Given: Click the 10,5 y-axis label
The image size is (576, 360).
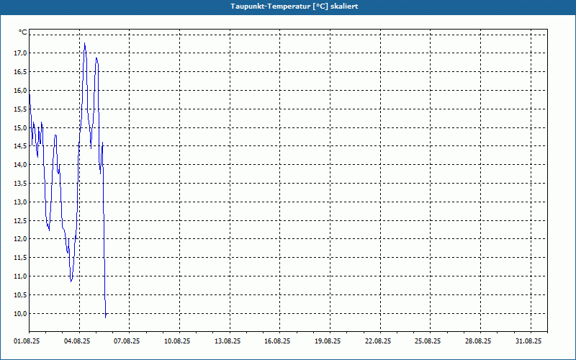Looking at the screenshot, I should [x=20, y=295].
